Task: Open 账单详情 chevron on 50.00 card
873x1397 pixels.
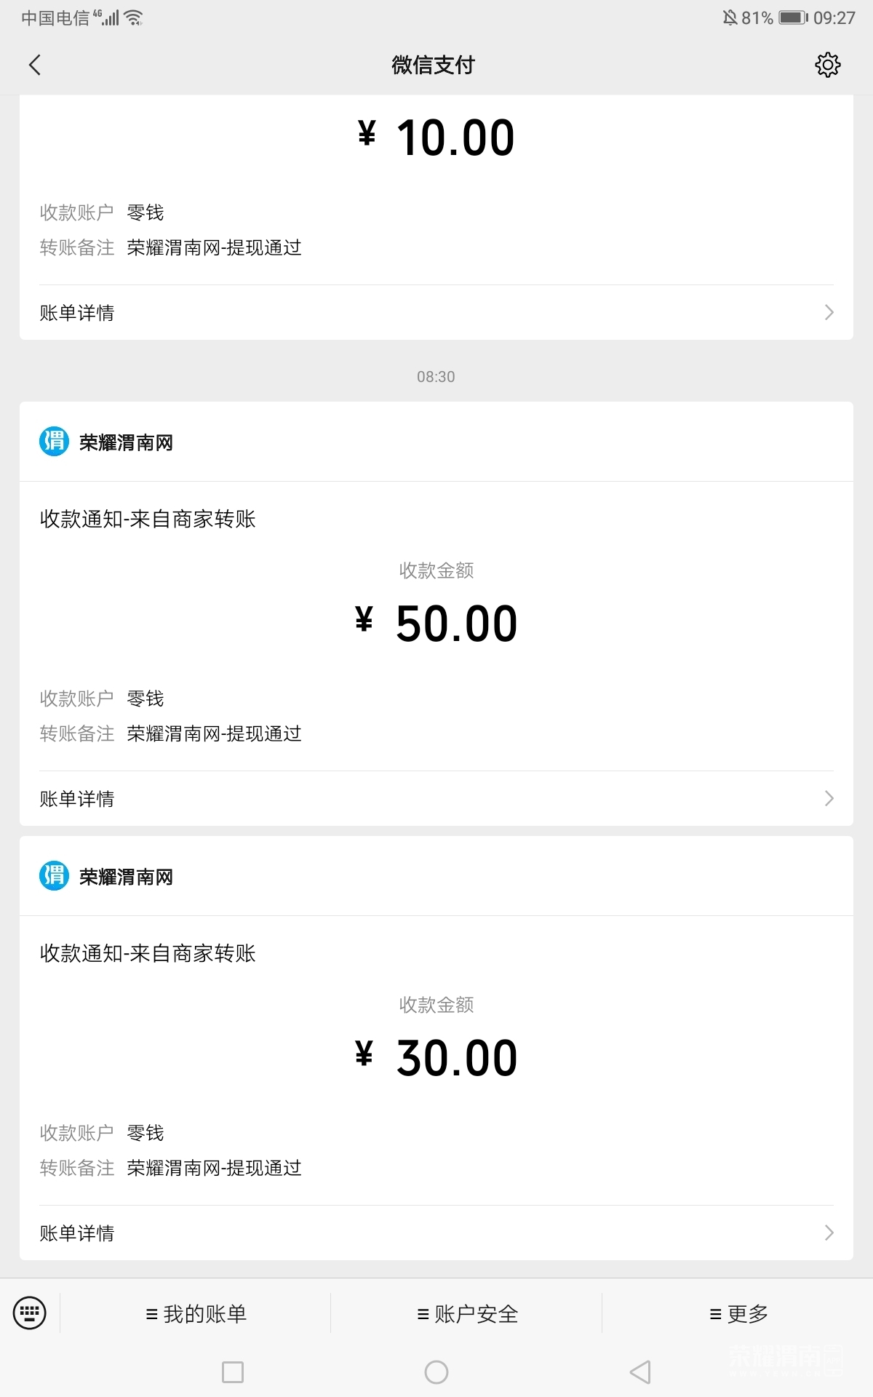Action: [829, 799]
